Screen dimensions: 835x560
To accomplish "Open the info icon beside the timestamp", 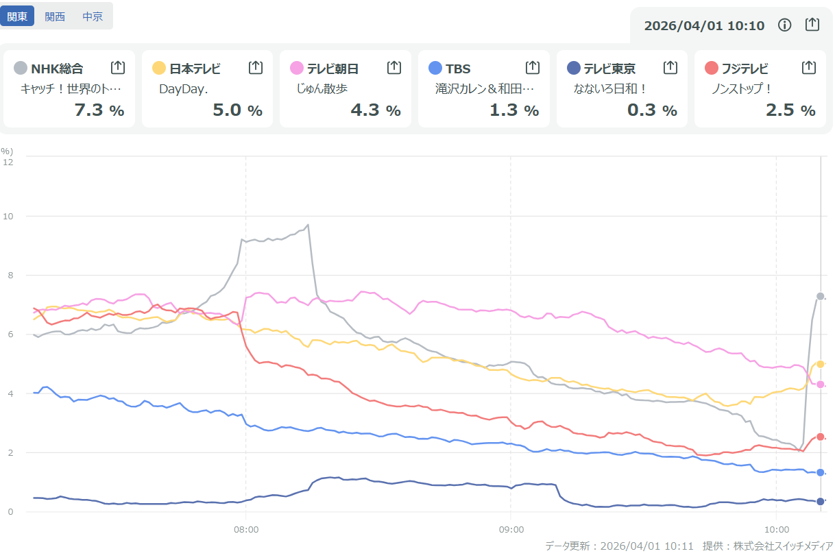I will [785, 25].
